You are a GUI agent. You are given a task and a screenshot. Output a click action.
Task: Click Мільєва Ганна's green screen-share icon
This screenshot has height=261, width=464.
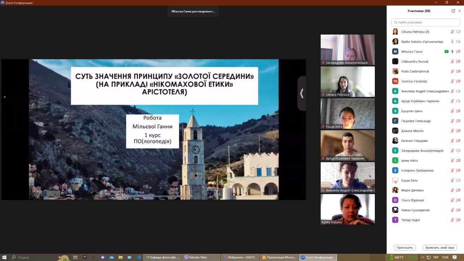click(447, 51)
